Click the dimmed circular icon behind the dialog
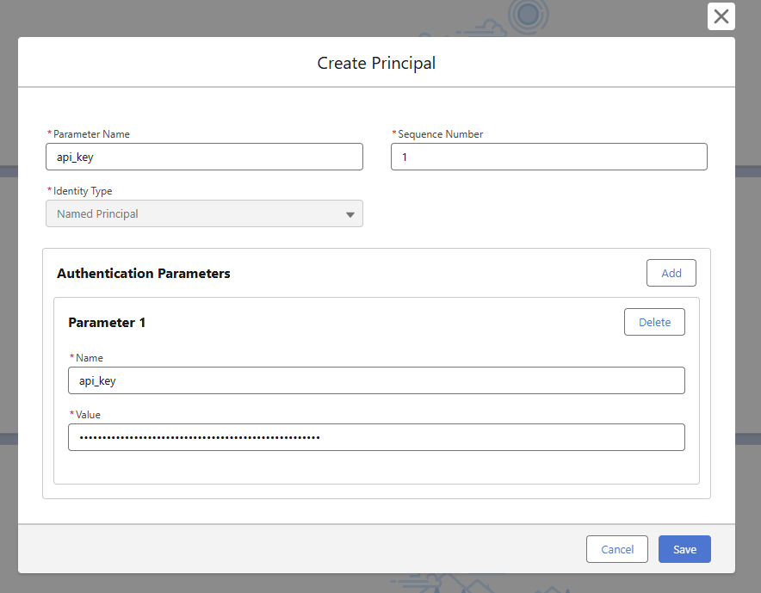 (x=527, y=15)
